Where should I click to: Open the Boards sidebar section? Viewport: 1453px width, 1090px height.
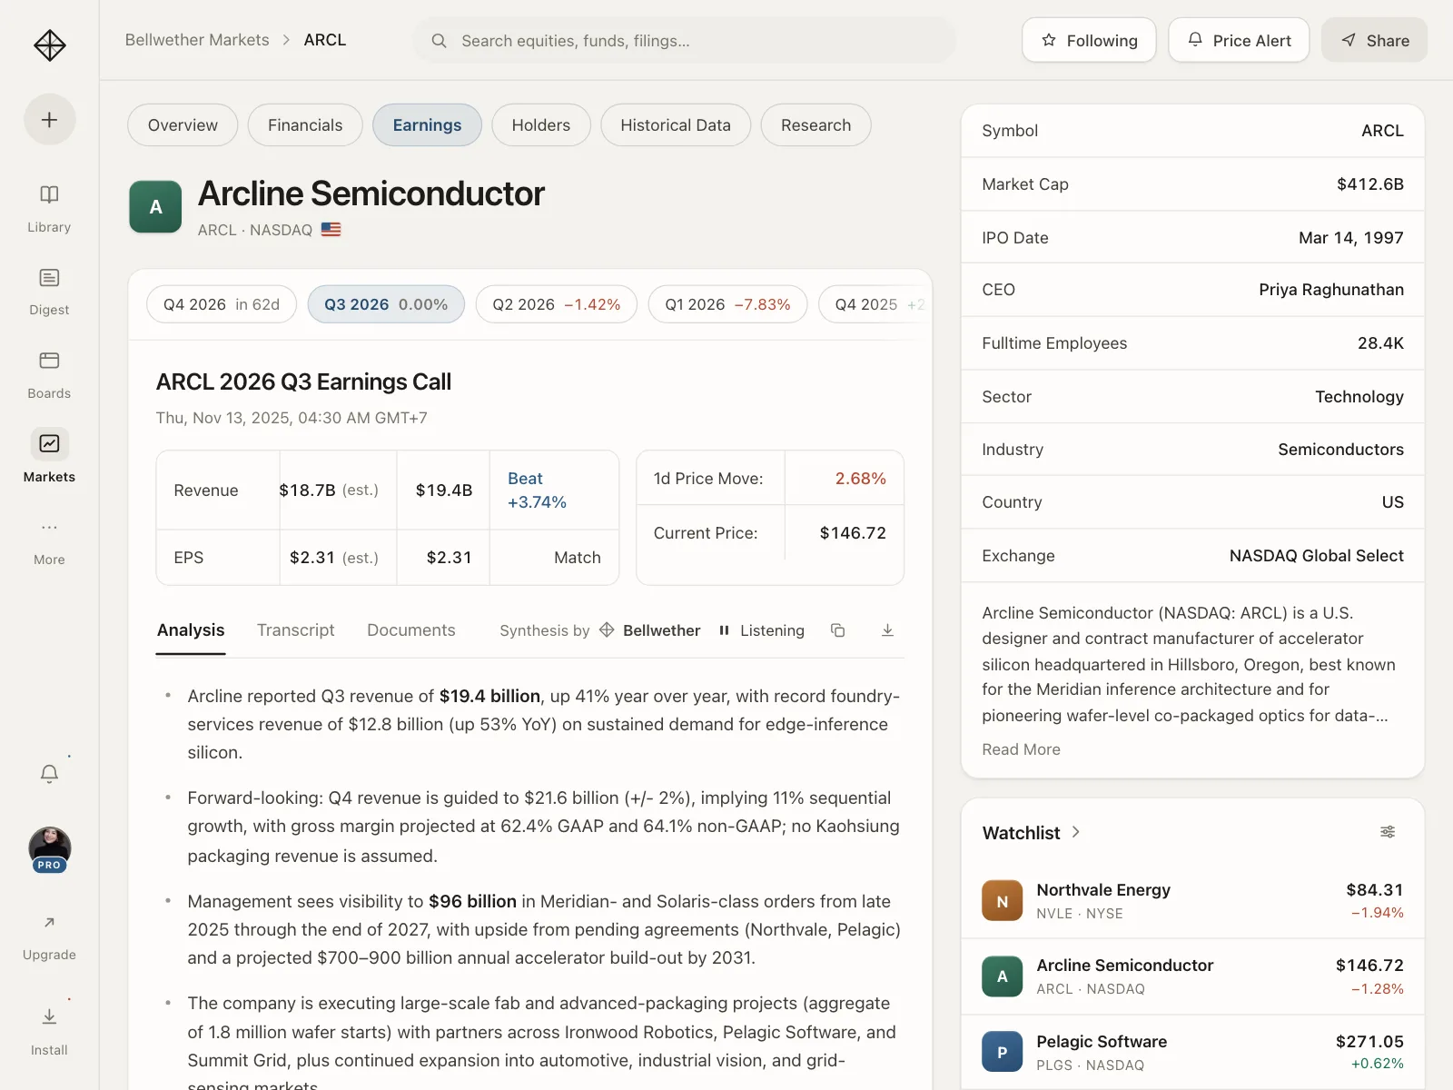[x=49, y=374]
